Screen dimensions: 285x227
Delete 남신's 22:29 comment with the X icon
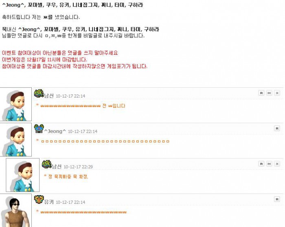click(277, 164)
